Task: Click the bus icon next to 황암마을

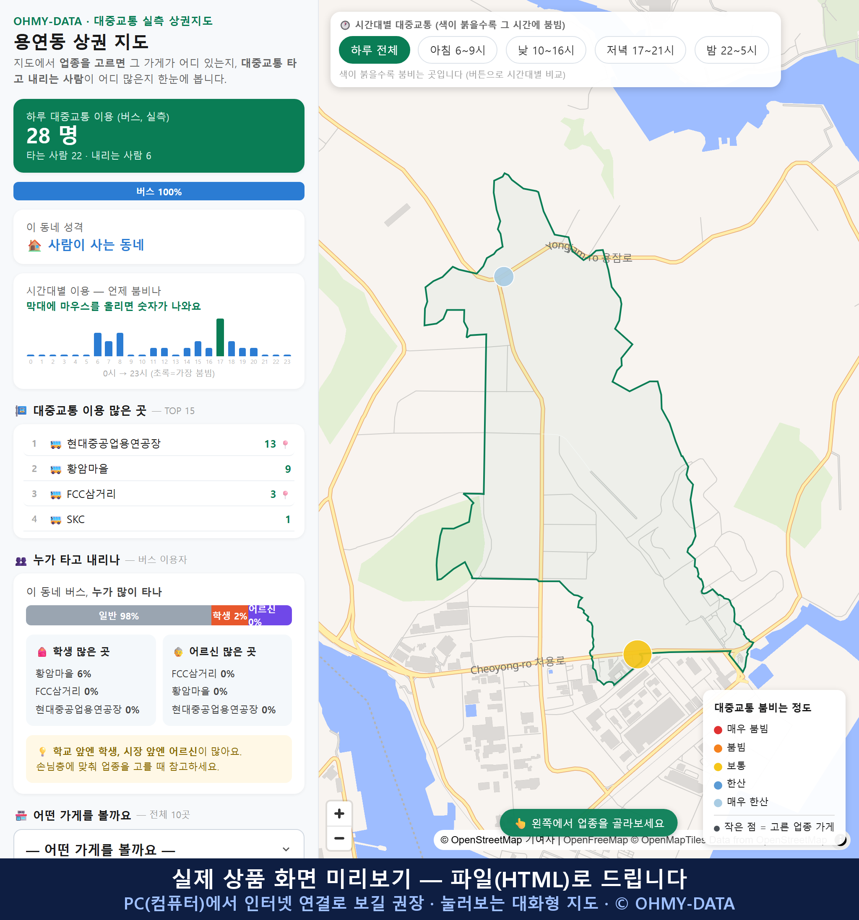Action: pos(55,469)
